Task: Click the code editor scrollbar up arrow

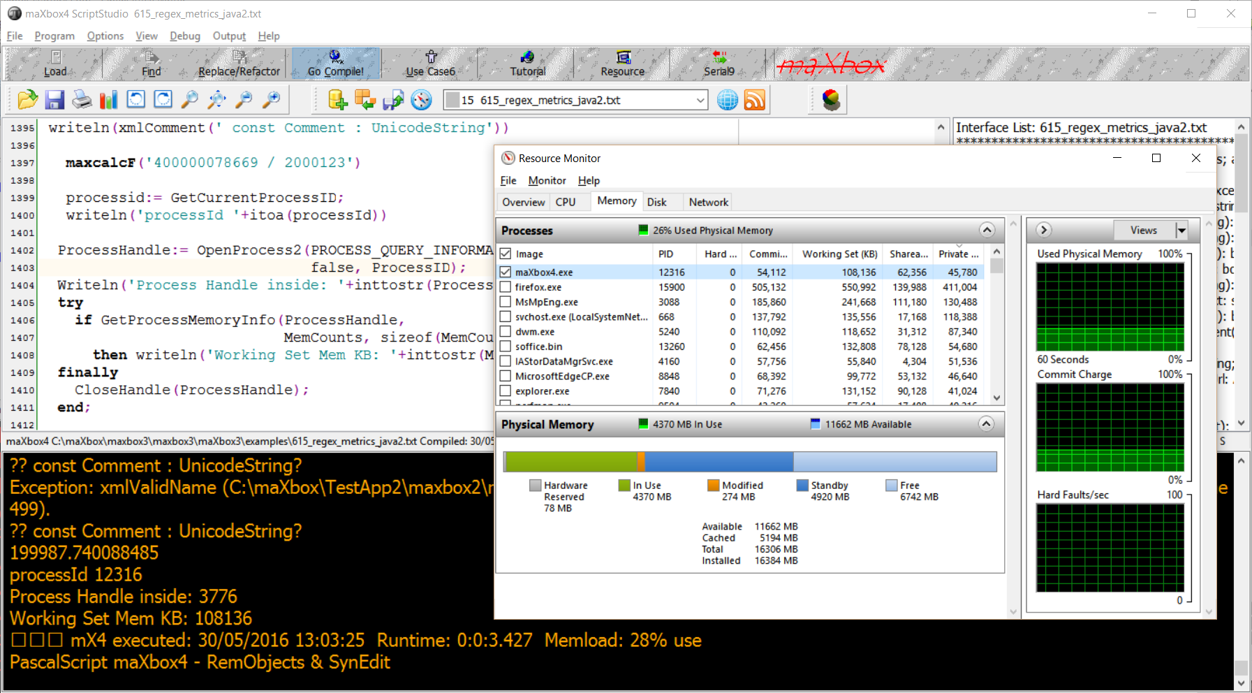Action: pos(941,127)
